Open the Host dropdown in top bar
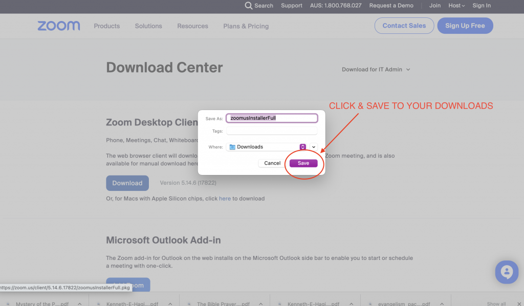 coord(456,6)
